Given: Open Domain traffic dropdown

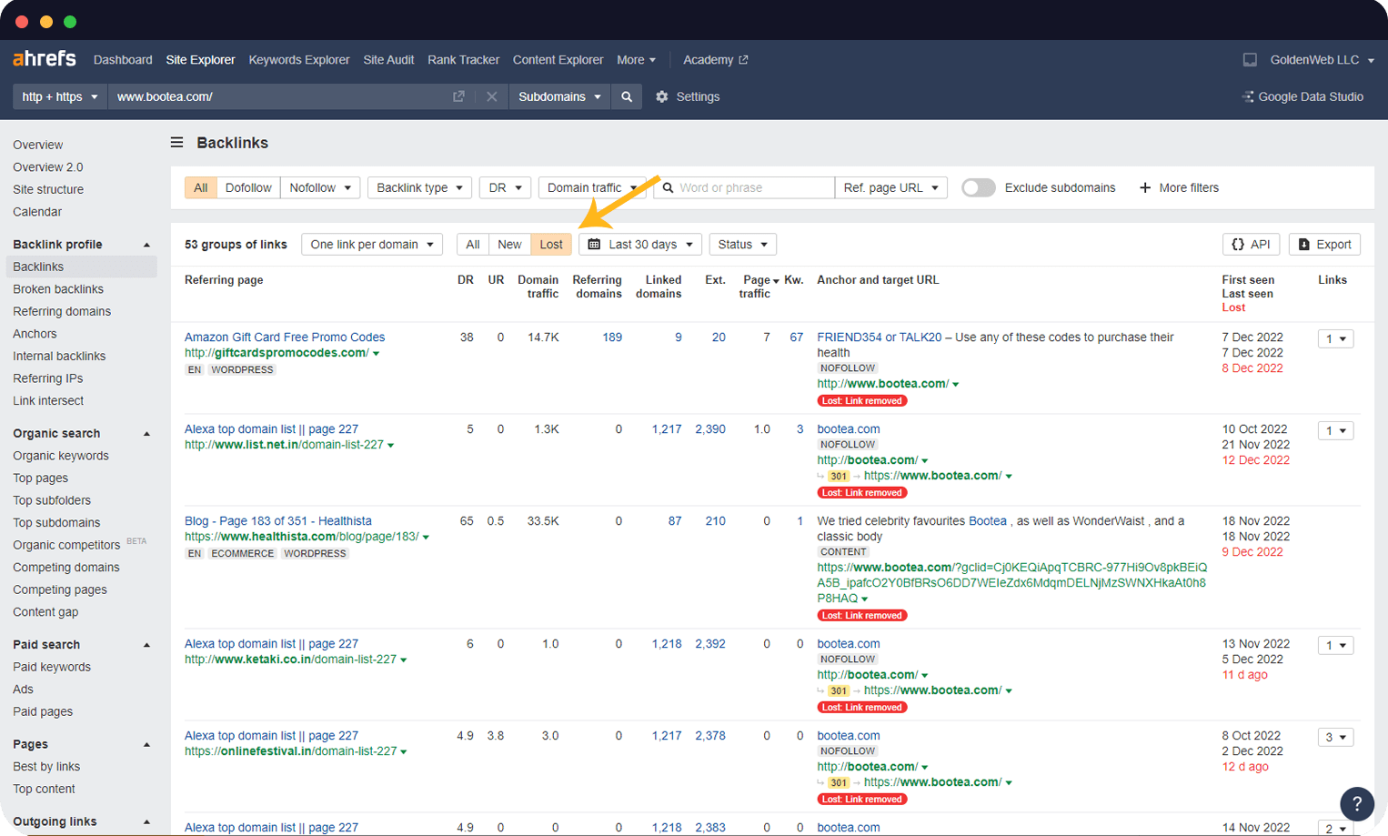Looking at the screenshot, I should [x=592, y=187].
